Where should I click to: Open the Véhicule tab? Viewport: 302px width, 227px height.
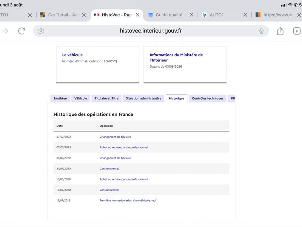tap(81, 98)
